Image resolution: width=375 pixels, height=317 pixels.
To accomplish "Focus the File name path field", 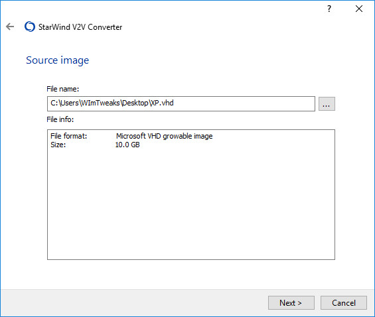I will coord(181,103).
